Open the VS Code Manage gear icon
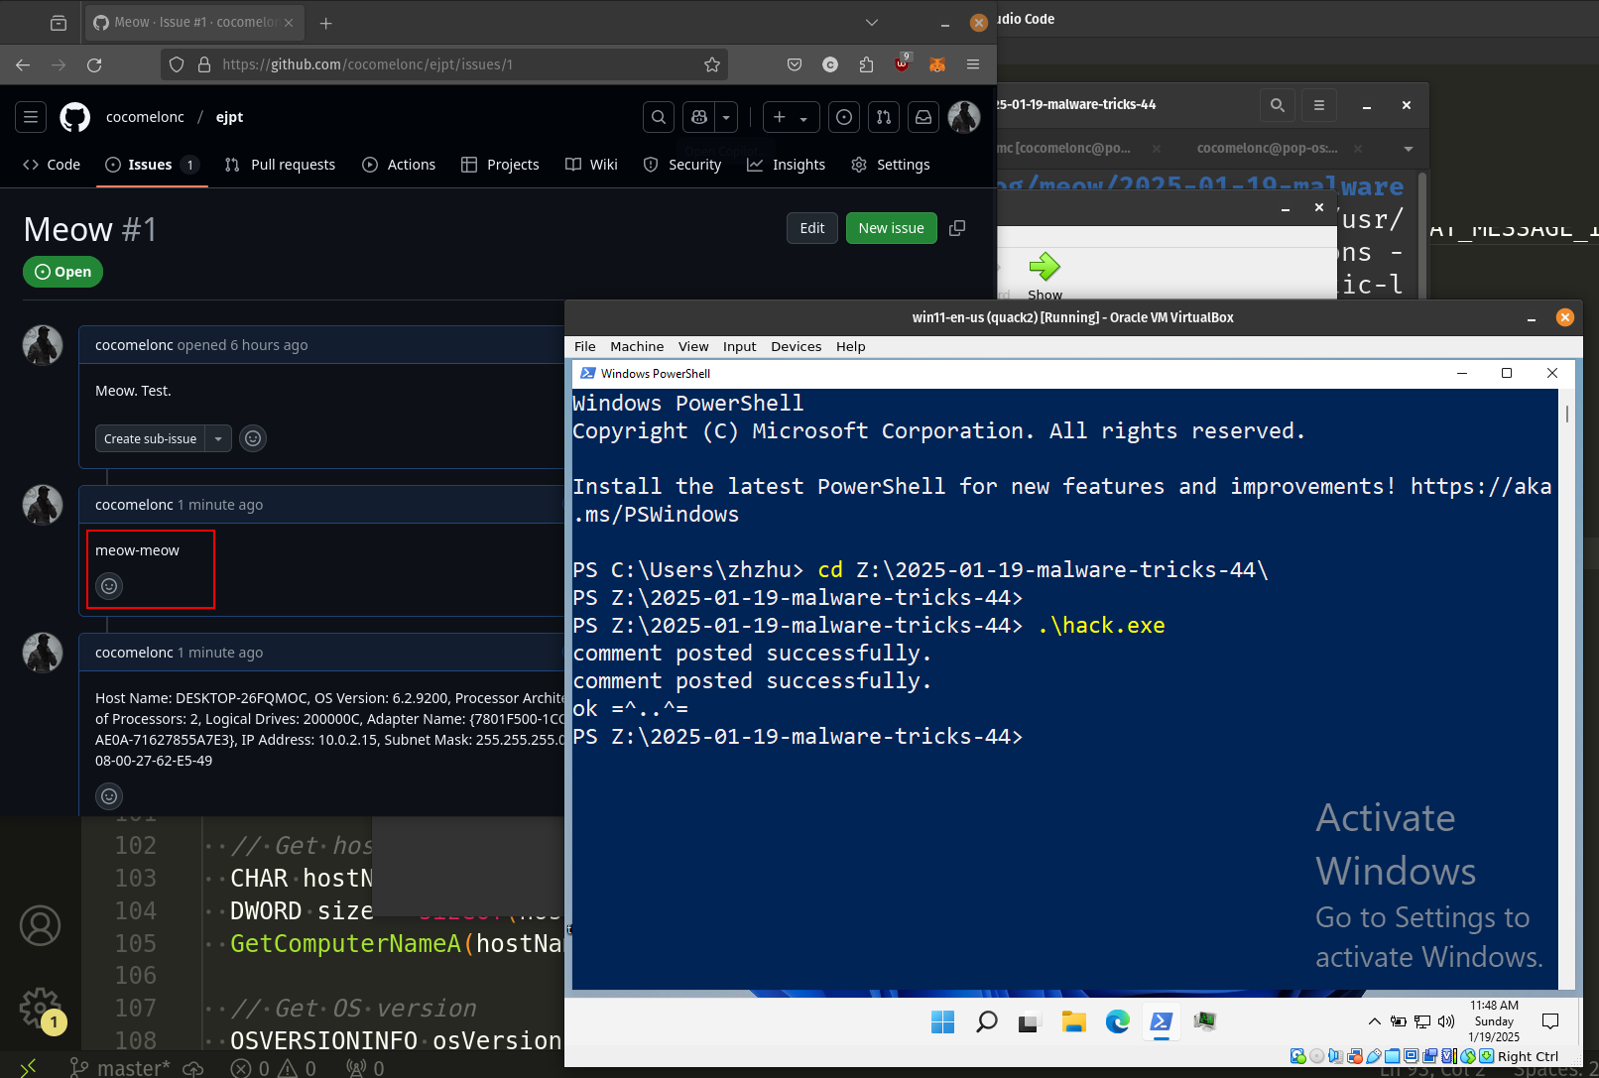This screenshot has height=1078, width=1599. click(x=41, y=1009)
